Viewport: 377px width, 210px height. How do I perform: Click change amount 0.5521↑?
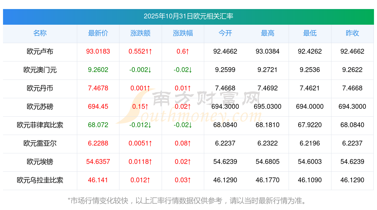pyautogui.click(x=141, y=52)
